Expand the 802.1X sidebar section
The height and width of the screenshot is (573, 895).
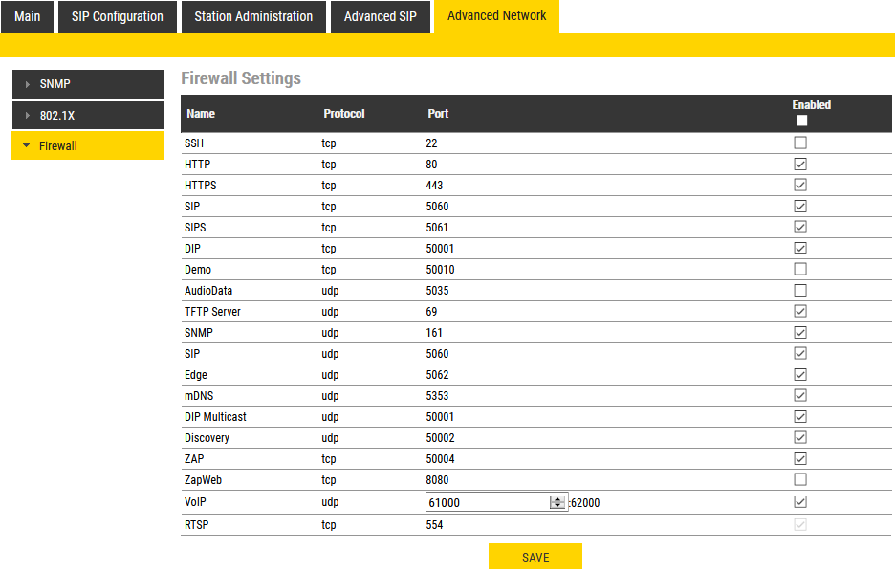[x=87, y=115]
